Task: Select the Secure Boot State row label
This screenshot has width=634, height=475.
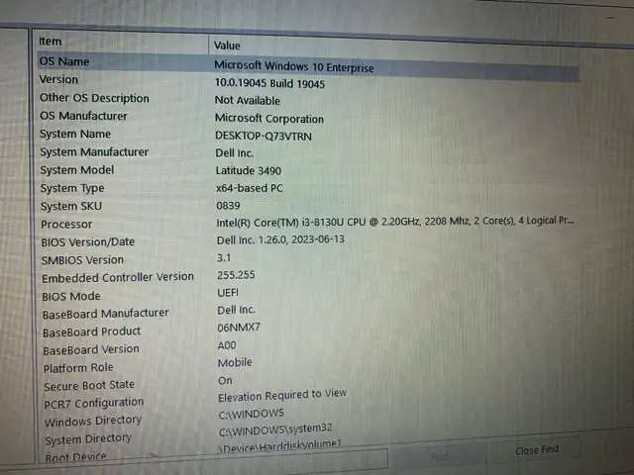Action: click(x=89, y=386)
